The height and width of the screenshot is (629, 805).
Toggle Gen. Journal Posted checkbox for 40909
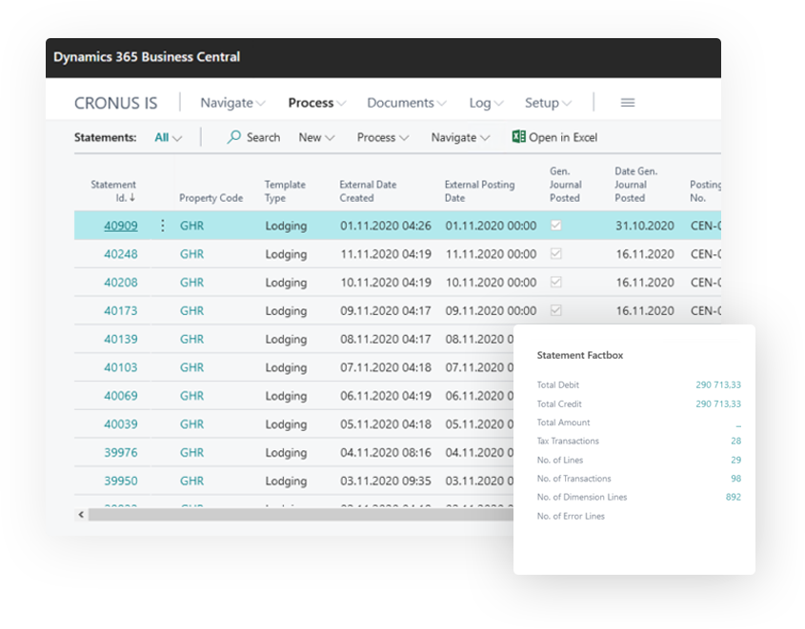coord(556,225)
